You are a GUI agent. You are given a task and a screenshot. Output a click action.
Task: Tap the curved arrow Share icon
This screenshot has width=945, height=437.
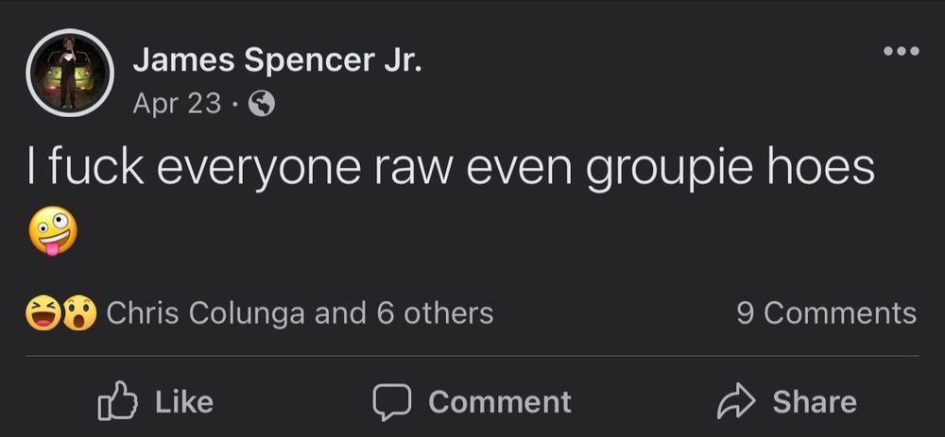click(736, 402)
